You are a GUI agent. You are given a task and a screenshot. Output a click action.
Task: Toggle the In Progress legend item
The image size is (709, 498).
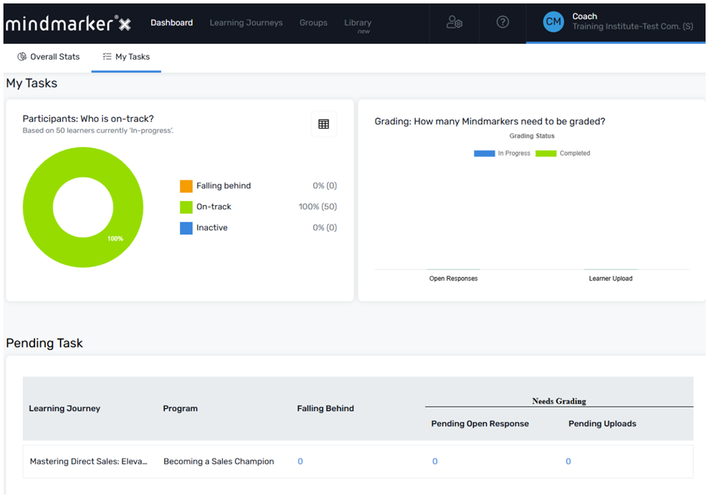pyautogui.click(x=502, y=153)
